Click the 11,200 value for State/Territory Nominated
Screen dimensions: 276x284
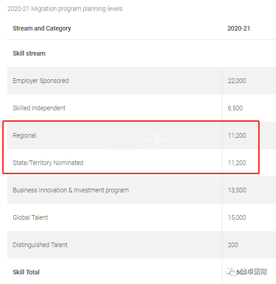tap(237, 163)
